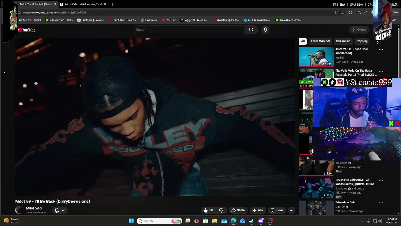The width and height of the screenshot is (401, 226).
Task: Open OBS Studio from taskbar
Action: point(270,221)
